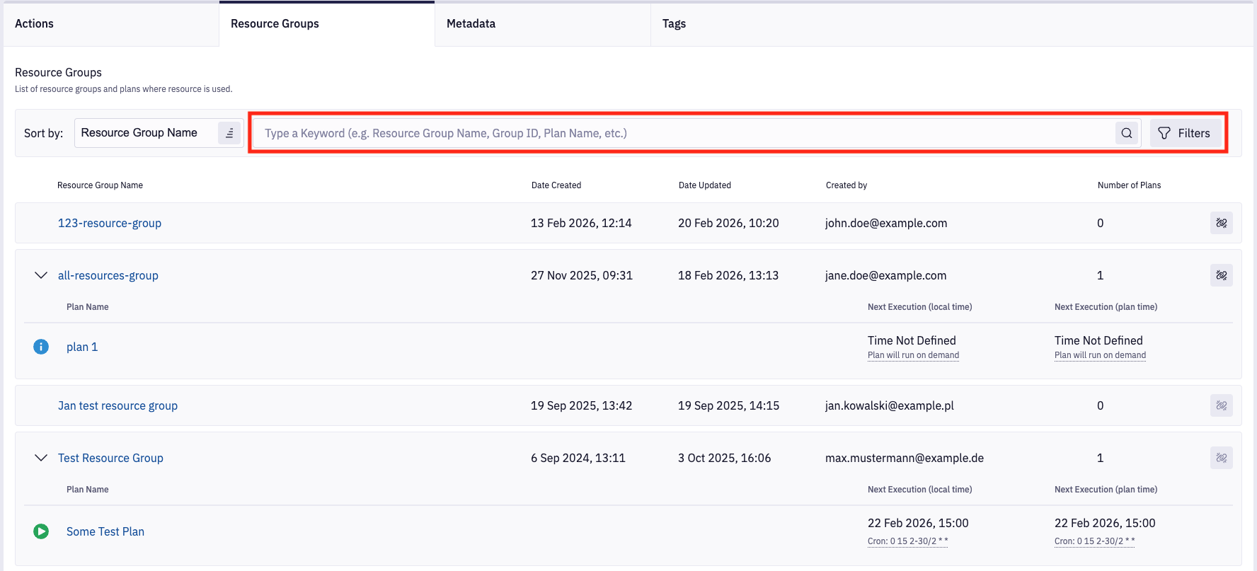The image size is (1257, 571).
Task: Collapse the Test Resource Group row
Action: coord(41,458)
